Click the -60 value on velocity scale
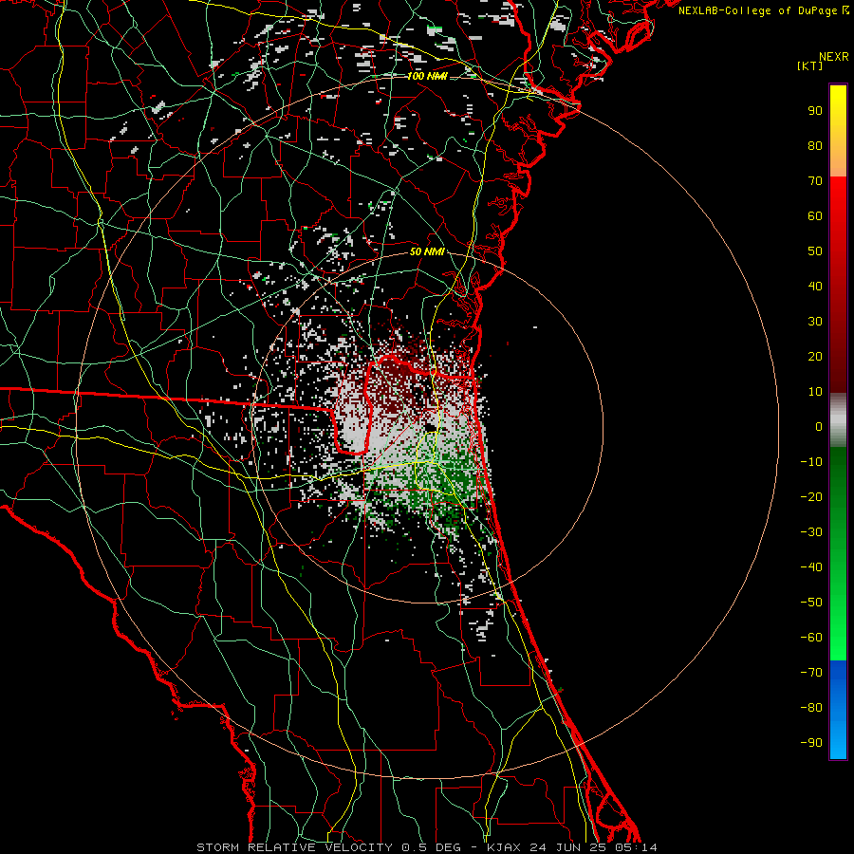The height and width of the screenshot is (854, 854). 811,638
